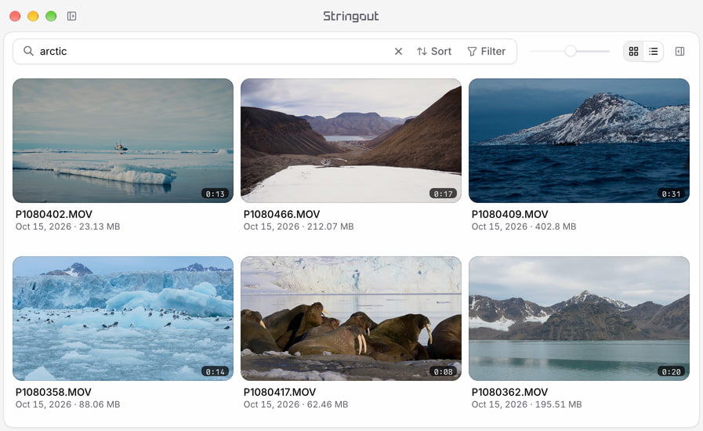Click the Stringout window title
703x431 pixels.
[x=351, y=16]
